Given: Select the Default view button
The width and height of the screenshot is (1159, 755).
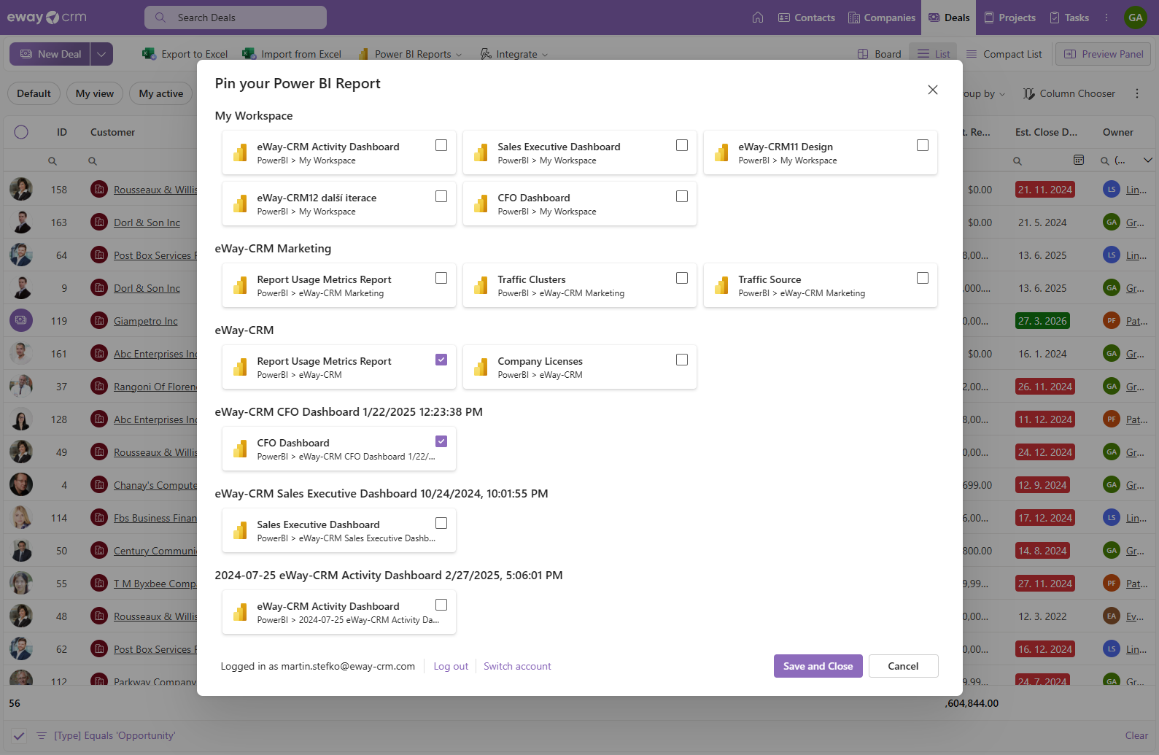Looking at the screenshot, I should (x=34, y=93).
